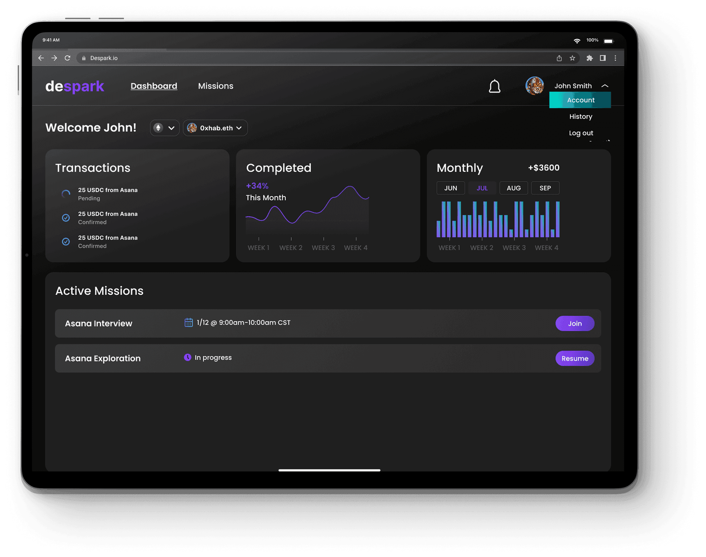Click the battery status icon
This screenshot has width=706, height=557.
[x=609, y=41]
